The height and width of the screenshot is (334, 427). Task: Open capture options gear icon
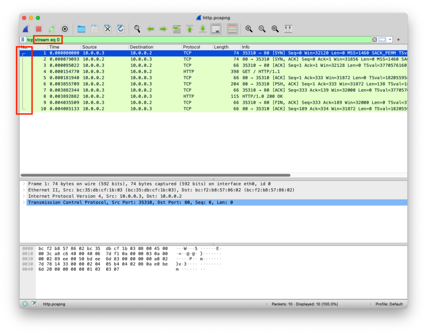(x=65, y=29)
